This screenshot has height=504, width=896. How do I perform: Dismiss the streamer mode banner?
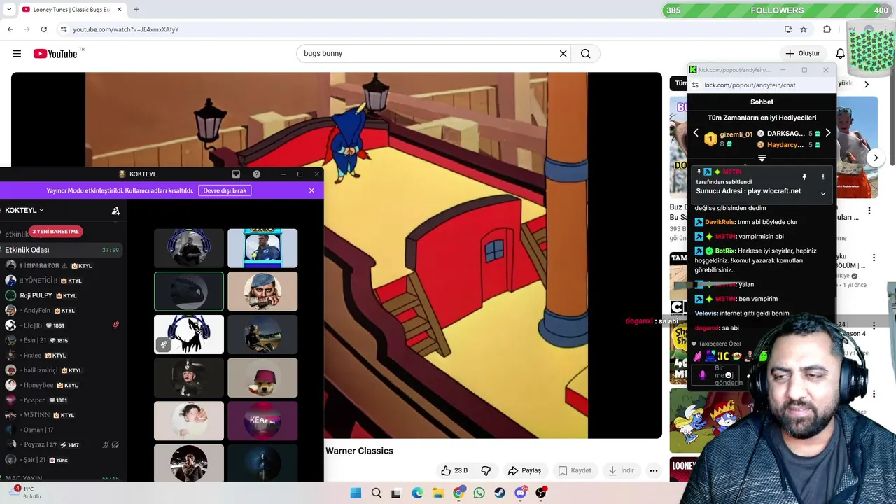(x=311, y=190)
